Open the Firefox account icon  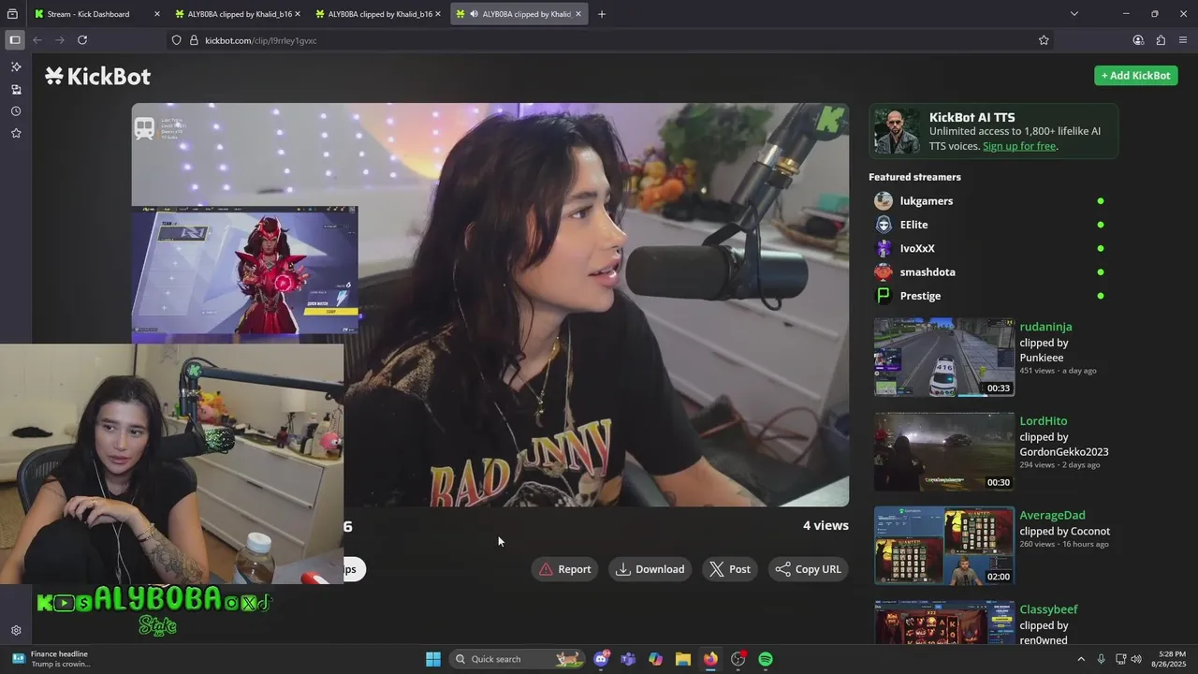click(1138, 40)
